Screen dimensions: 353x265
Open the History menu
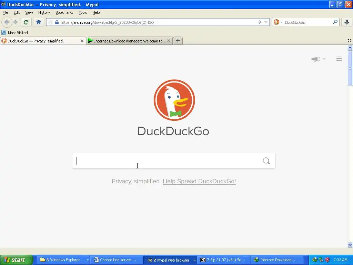tap(44, 12)
